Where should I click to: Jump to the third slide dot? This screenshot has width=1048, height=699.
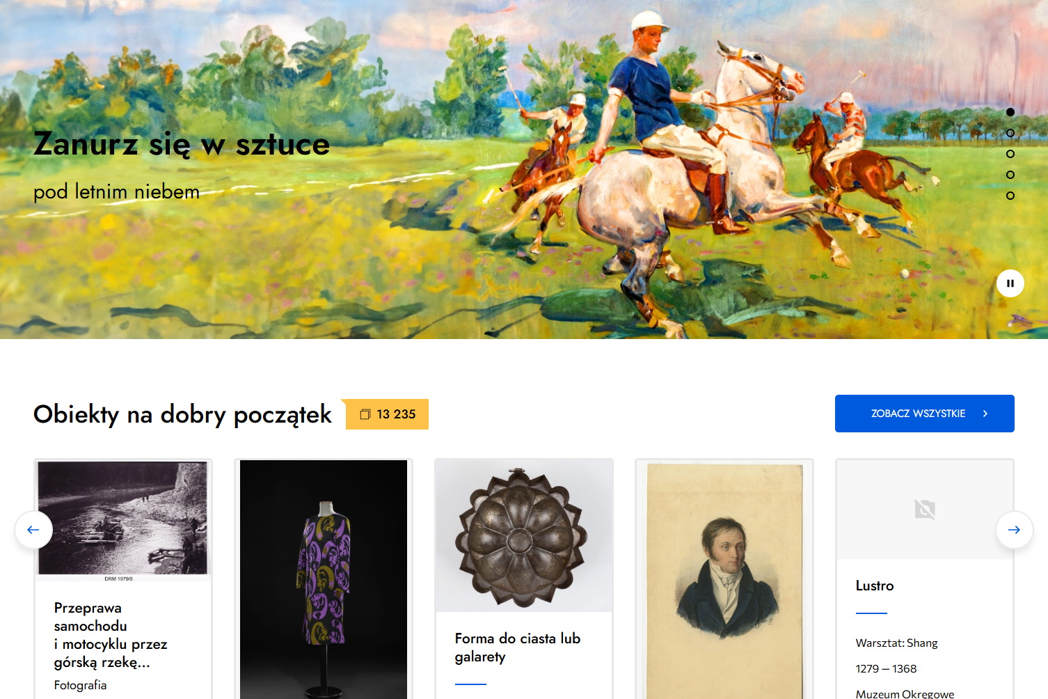[x=1010, y=154]
